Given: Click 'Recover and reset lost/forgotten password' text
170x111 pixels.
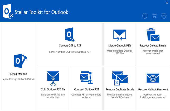Looking at the screenshot, I should [153, 96].
